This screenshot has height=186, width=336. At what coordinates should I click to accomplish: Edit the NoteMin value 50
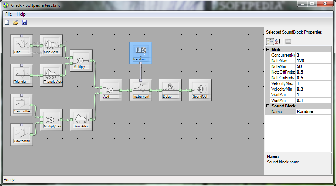(314, 66)
